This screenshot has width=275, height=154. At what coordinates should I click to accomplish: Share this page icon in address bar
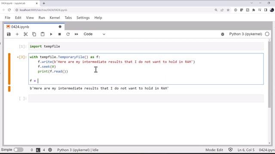pyautogui.click(x=222, y=10)
